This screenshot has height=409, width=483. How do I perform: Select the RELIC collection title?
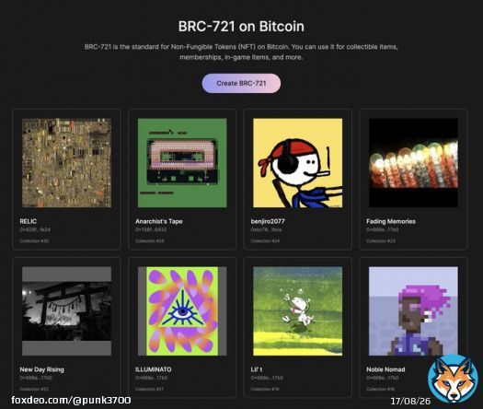click(x=28, y=221)
